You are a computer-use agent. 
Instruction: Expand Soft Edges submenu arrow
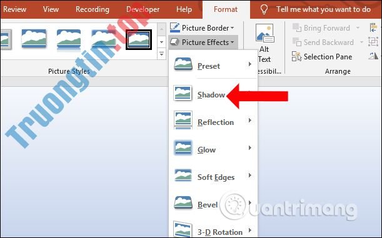point(250,175)
